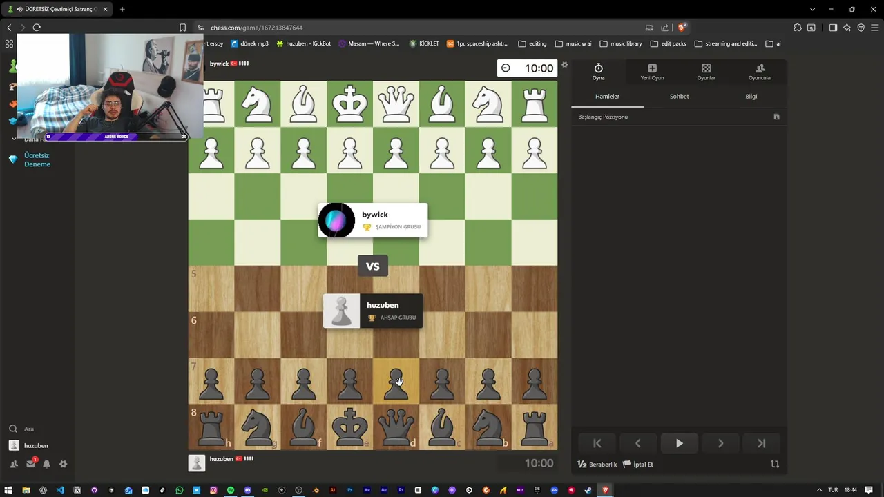Click the Ara search option

pos(21,429)
